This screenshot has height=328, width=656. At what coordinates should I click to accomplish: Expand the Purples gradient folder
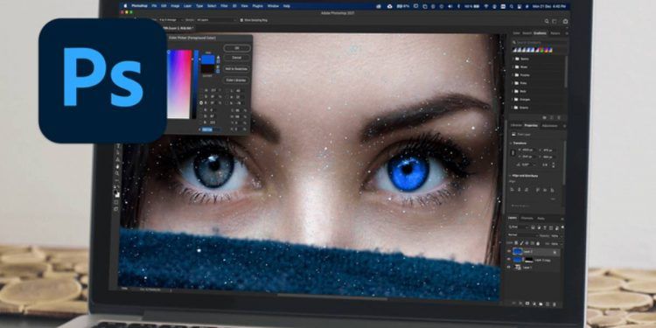tap(513, 75)
